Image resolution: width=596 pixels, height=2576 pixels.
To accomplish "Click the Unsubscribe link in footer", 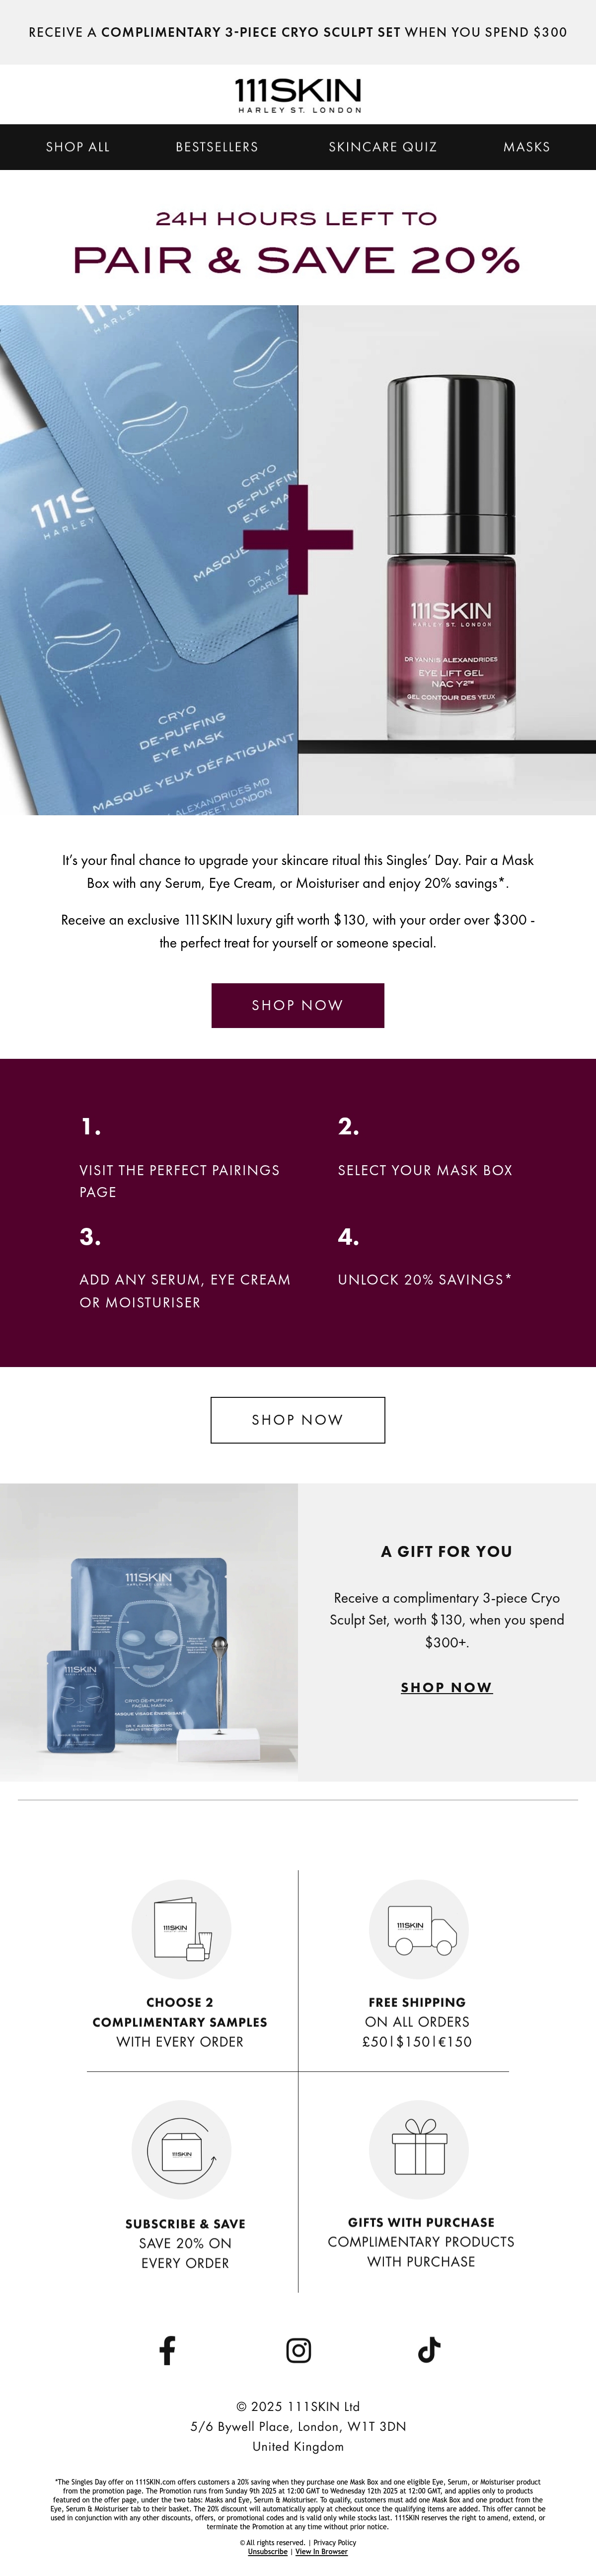I will point(268,2551).
